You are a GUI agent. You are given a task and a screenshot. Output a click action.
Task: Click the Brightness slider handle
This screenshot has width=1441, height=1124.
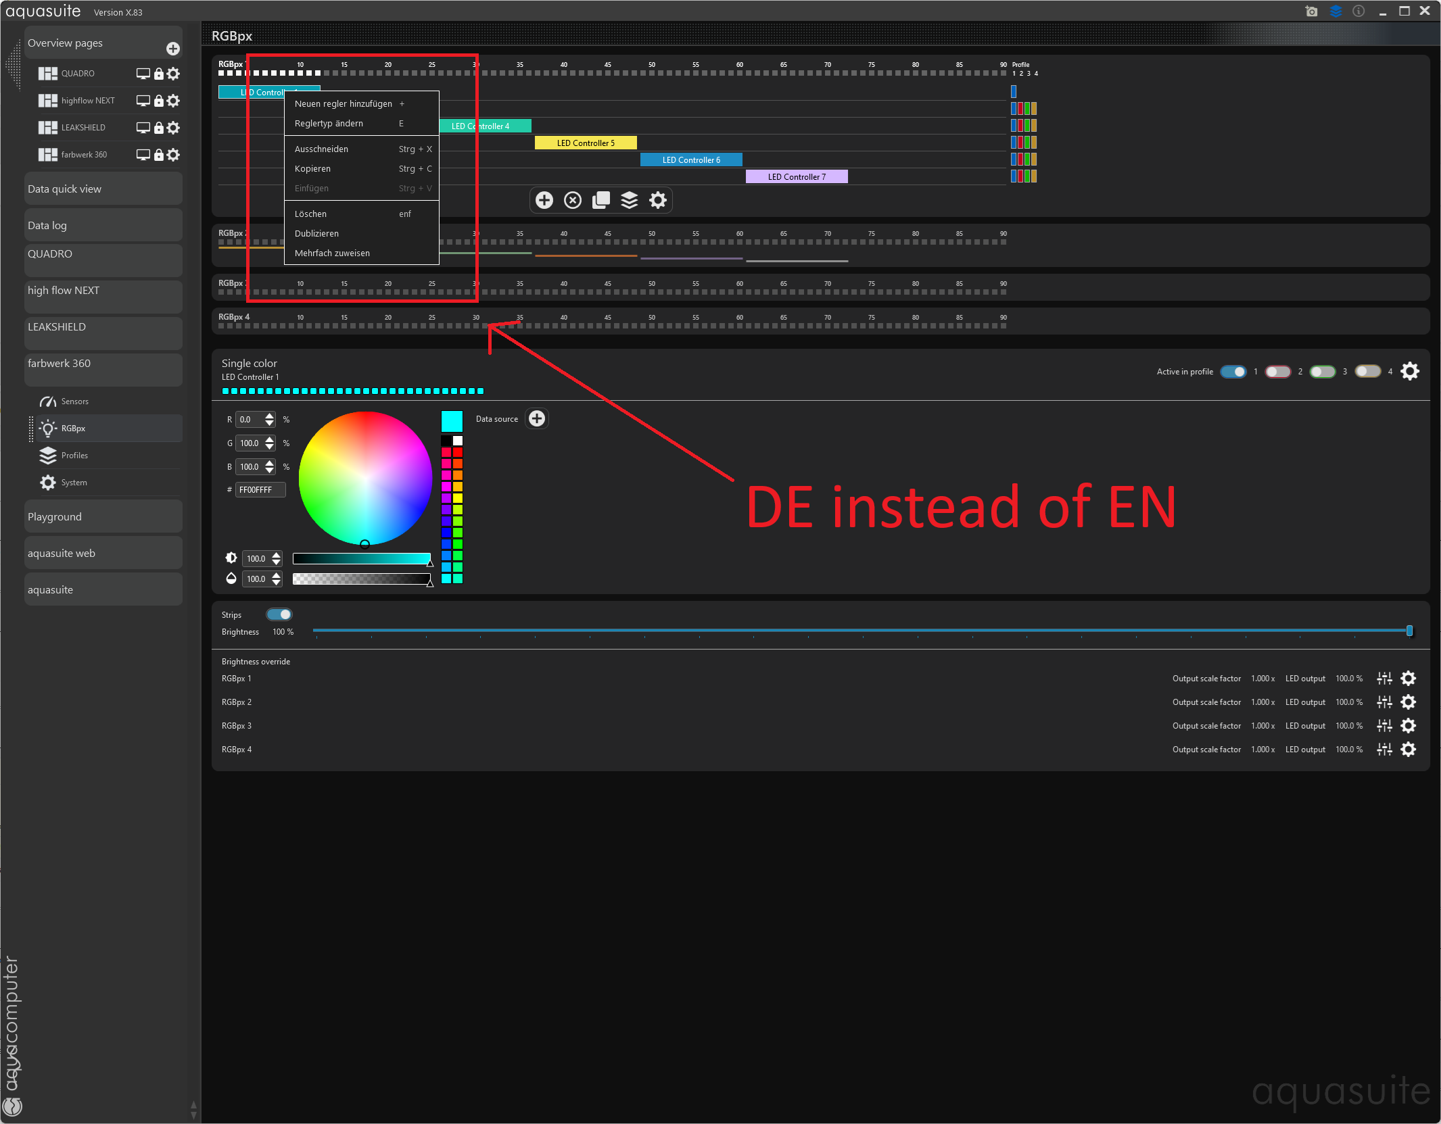click(x=1409, y=631)
